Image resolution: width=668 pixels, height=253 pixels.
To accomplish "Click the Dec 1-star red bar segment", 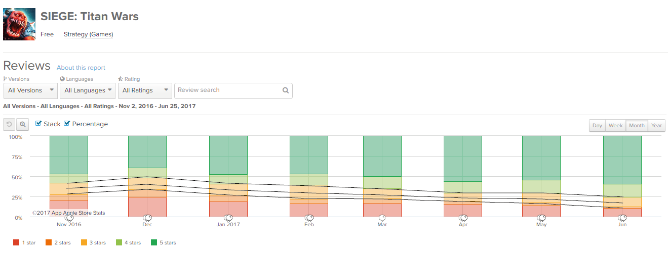I will [147, 207].
